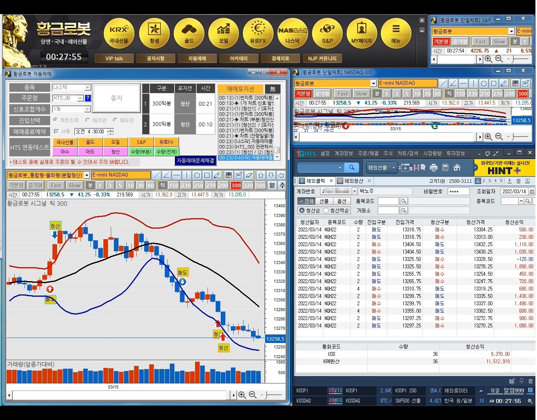This screenshot has width=537, height=420.
Task: Select 청산순 sort radio button
Action: 302,210
